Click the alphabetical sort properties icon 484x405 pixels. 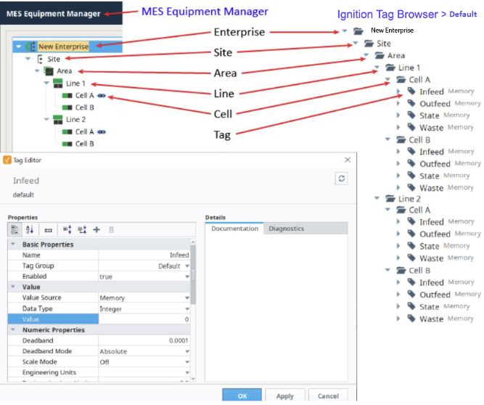click(30, 229)
